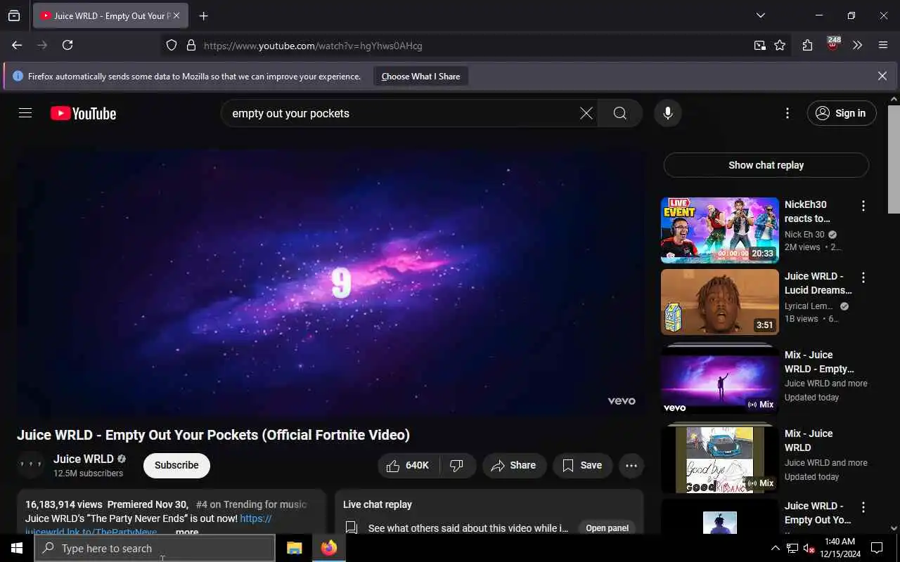Expand the list all tabs dropdown
This screenshot has height=562, width=900.
(760, 15)
